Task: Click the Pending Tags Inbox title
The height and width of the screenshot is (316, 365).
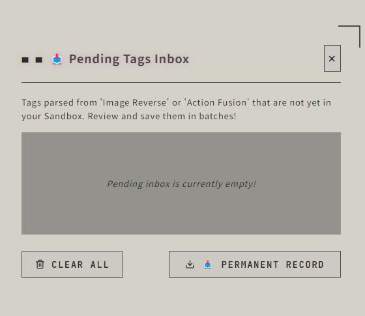Action: click(129, 59)
